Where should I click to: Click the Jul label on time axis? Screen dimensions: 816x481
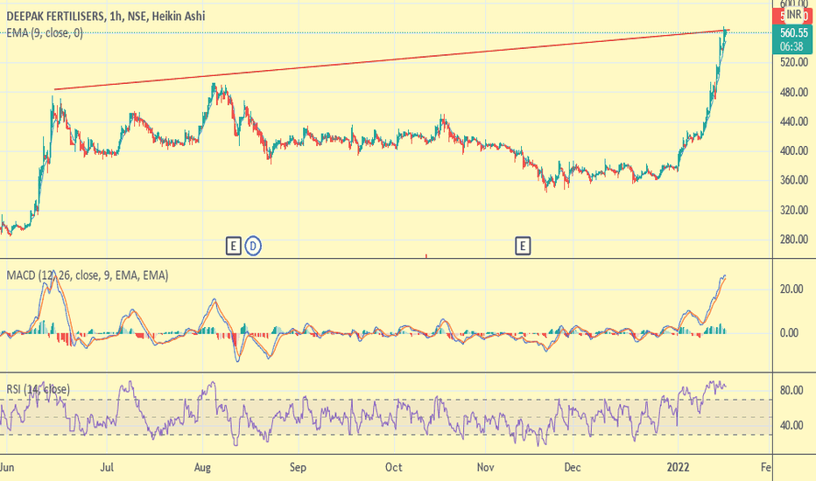[107, 467]
